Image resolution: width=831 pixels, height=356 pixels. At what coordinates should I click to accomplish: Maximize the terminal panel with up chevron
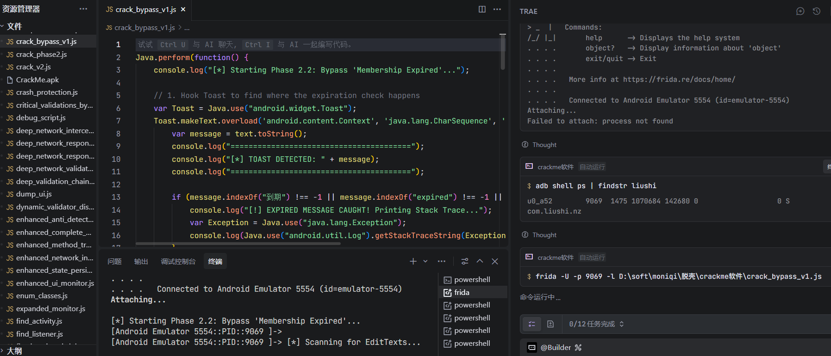(480, 261)
